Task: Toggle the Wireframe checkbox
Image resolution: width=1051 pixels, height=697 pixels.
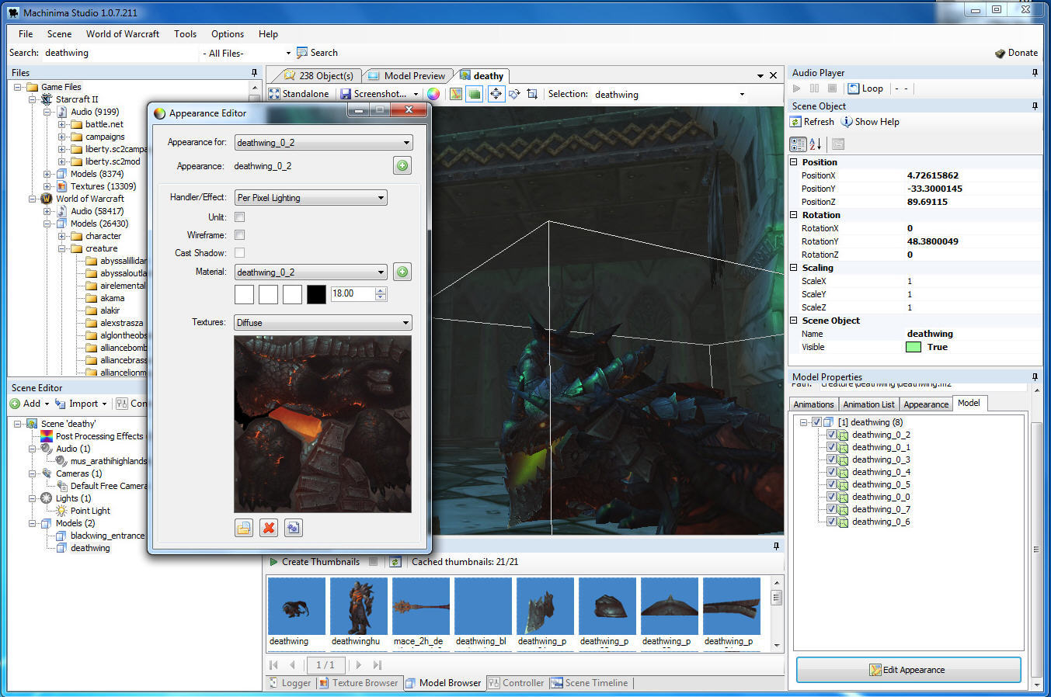Action: click(239, 235)
